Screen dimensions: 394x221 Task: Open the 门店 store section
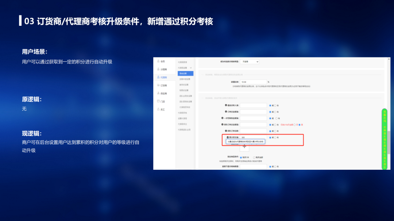pos(158,101)
